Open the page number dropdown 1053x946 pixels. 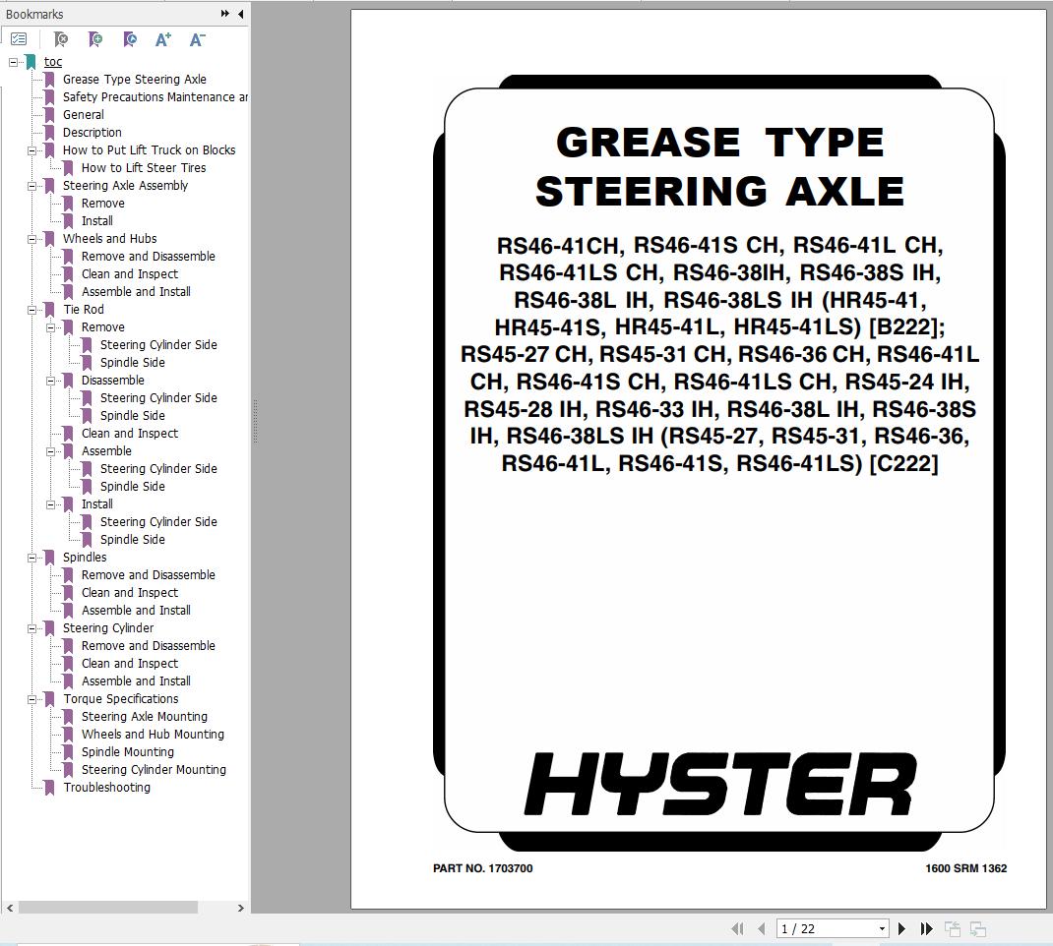coord(882,928)
